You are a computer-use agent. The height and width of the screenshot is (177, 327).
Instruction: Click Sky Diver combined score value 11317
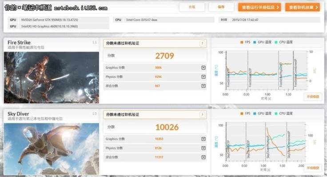[159, 157]
